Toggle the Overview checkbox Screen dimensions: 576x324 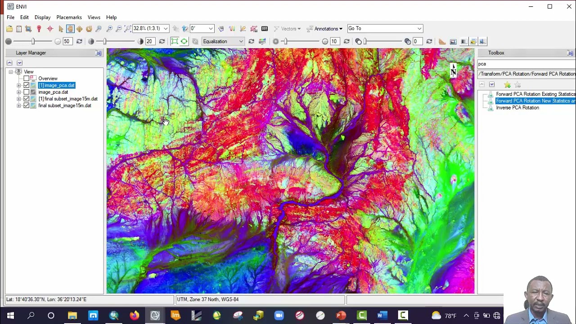click(27, 79)
